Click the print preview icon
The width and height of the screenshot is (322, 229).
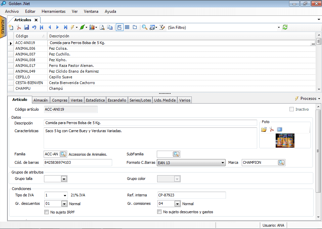coord(102,28)
